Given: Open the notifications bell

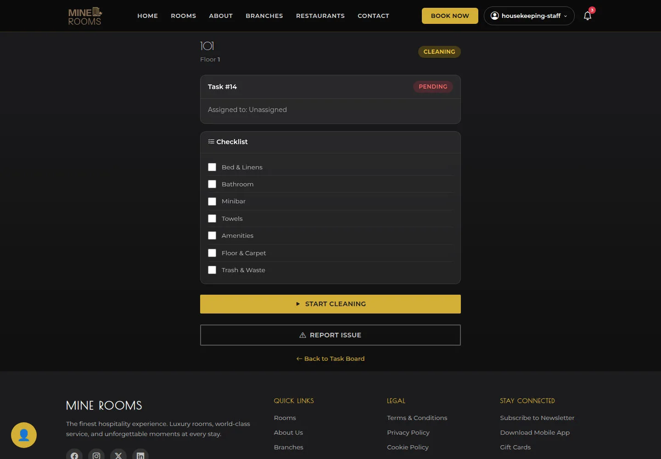Looking at the screenshot, I should point(588,16).
